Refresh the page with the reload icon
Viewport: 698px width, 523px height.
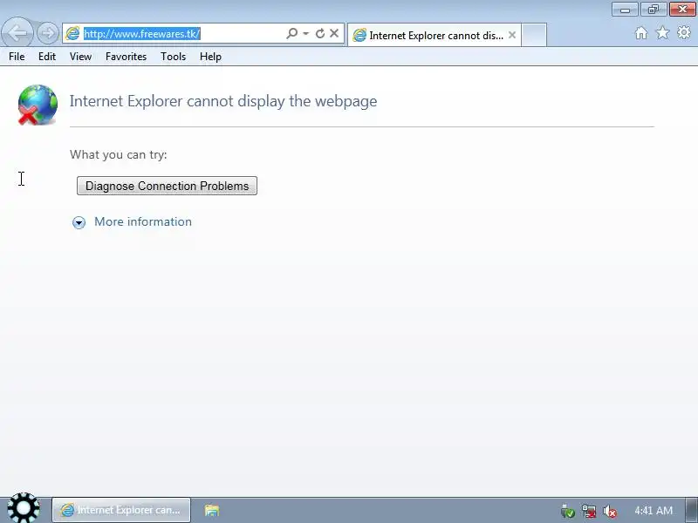(x=319, y=33)
